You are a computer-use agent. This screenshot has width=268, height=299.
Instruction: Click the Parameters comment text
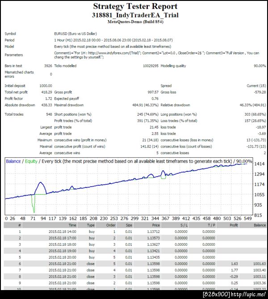[156, 55]
